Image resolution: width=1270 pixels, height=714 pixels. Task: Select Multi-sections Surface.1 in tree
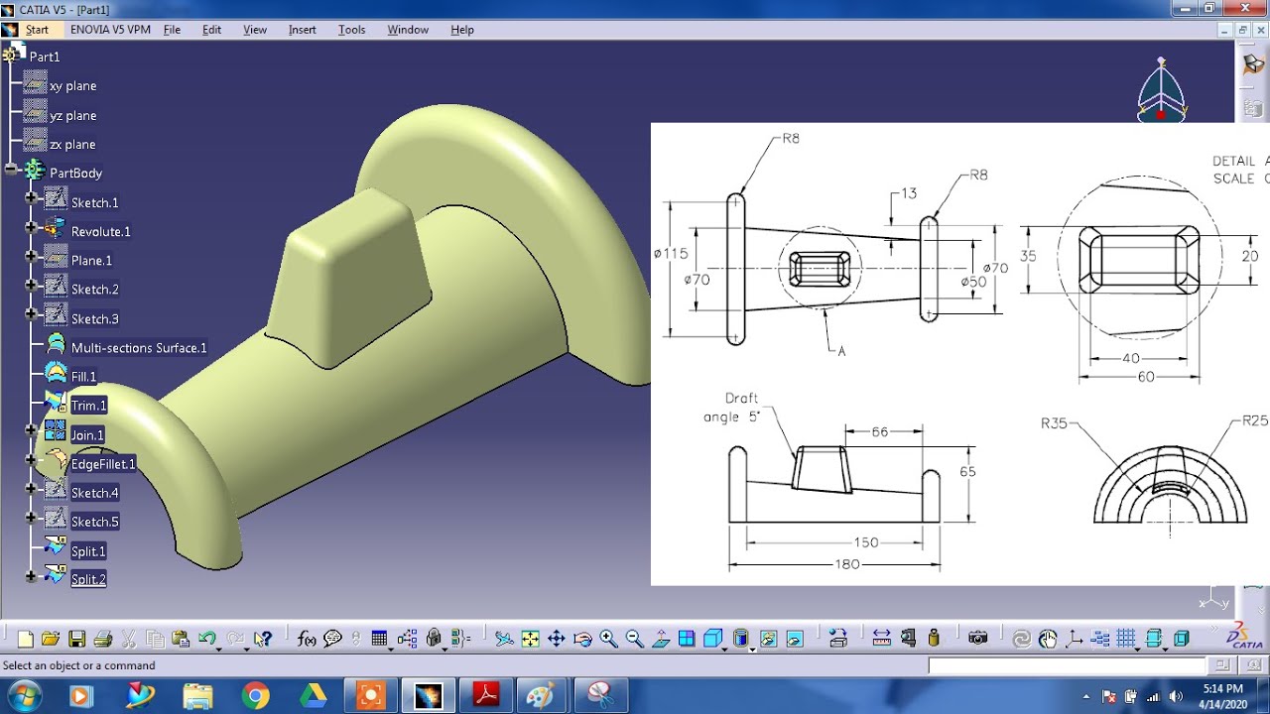(139, 348)
